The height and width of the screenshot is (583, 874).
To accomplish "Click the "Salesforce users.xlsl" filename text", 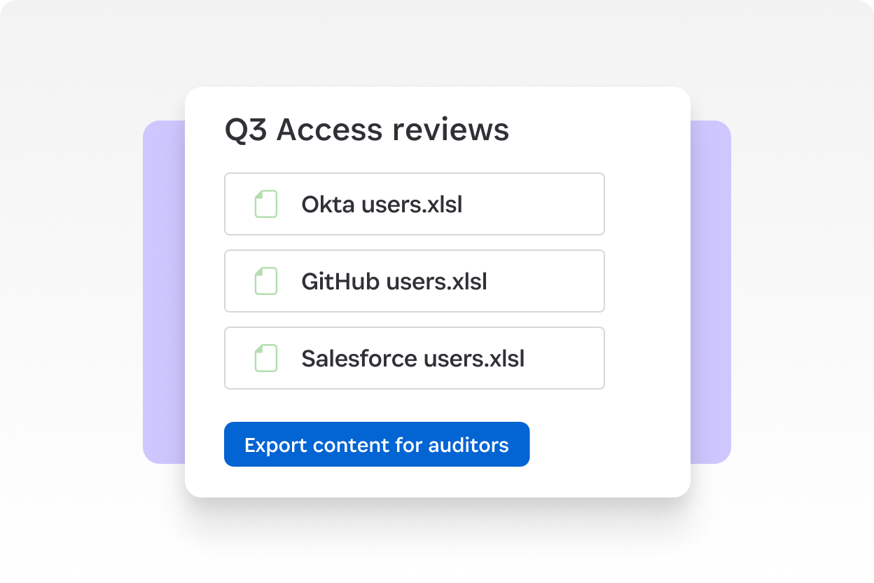I will pyautogui.click(x=413, y=359).
